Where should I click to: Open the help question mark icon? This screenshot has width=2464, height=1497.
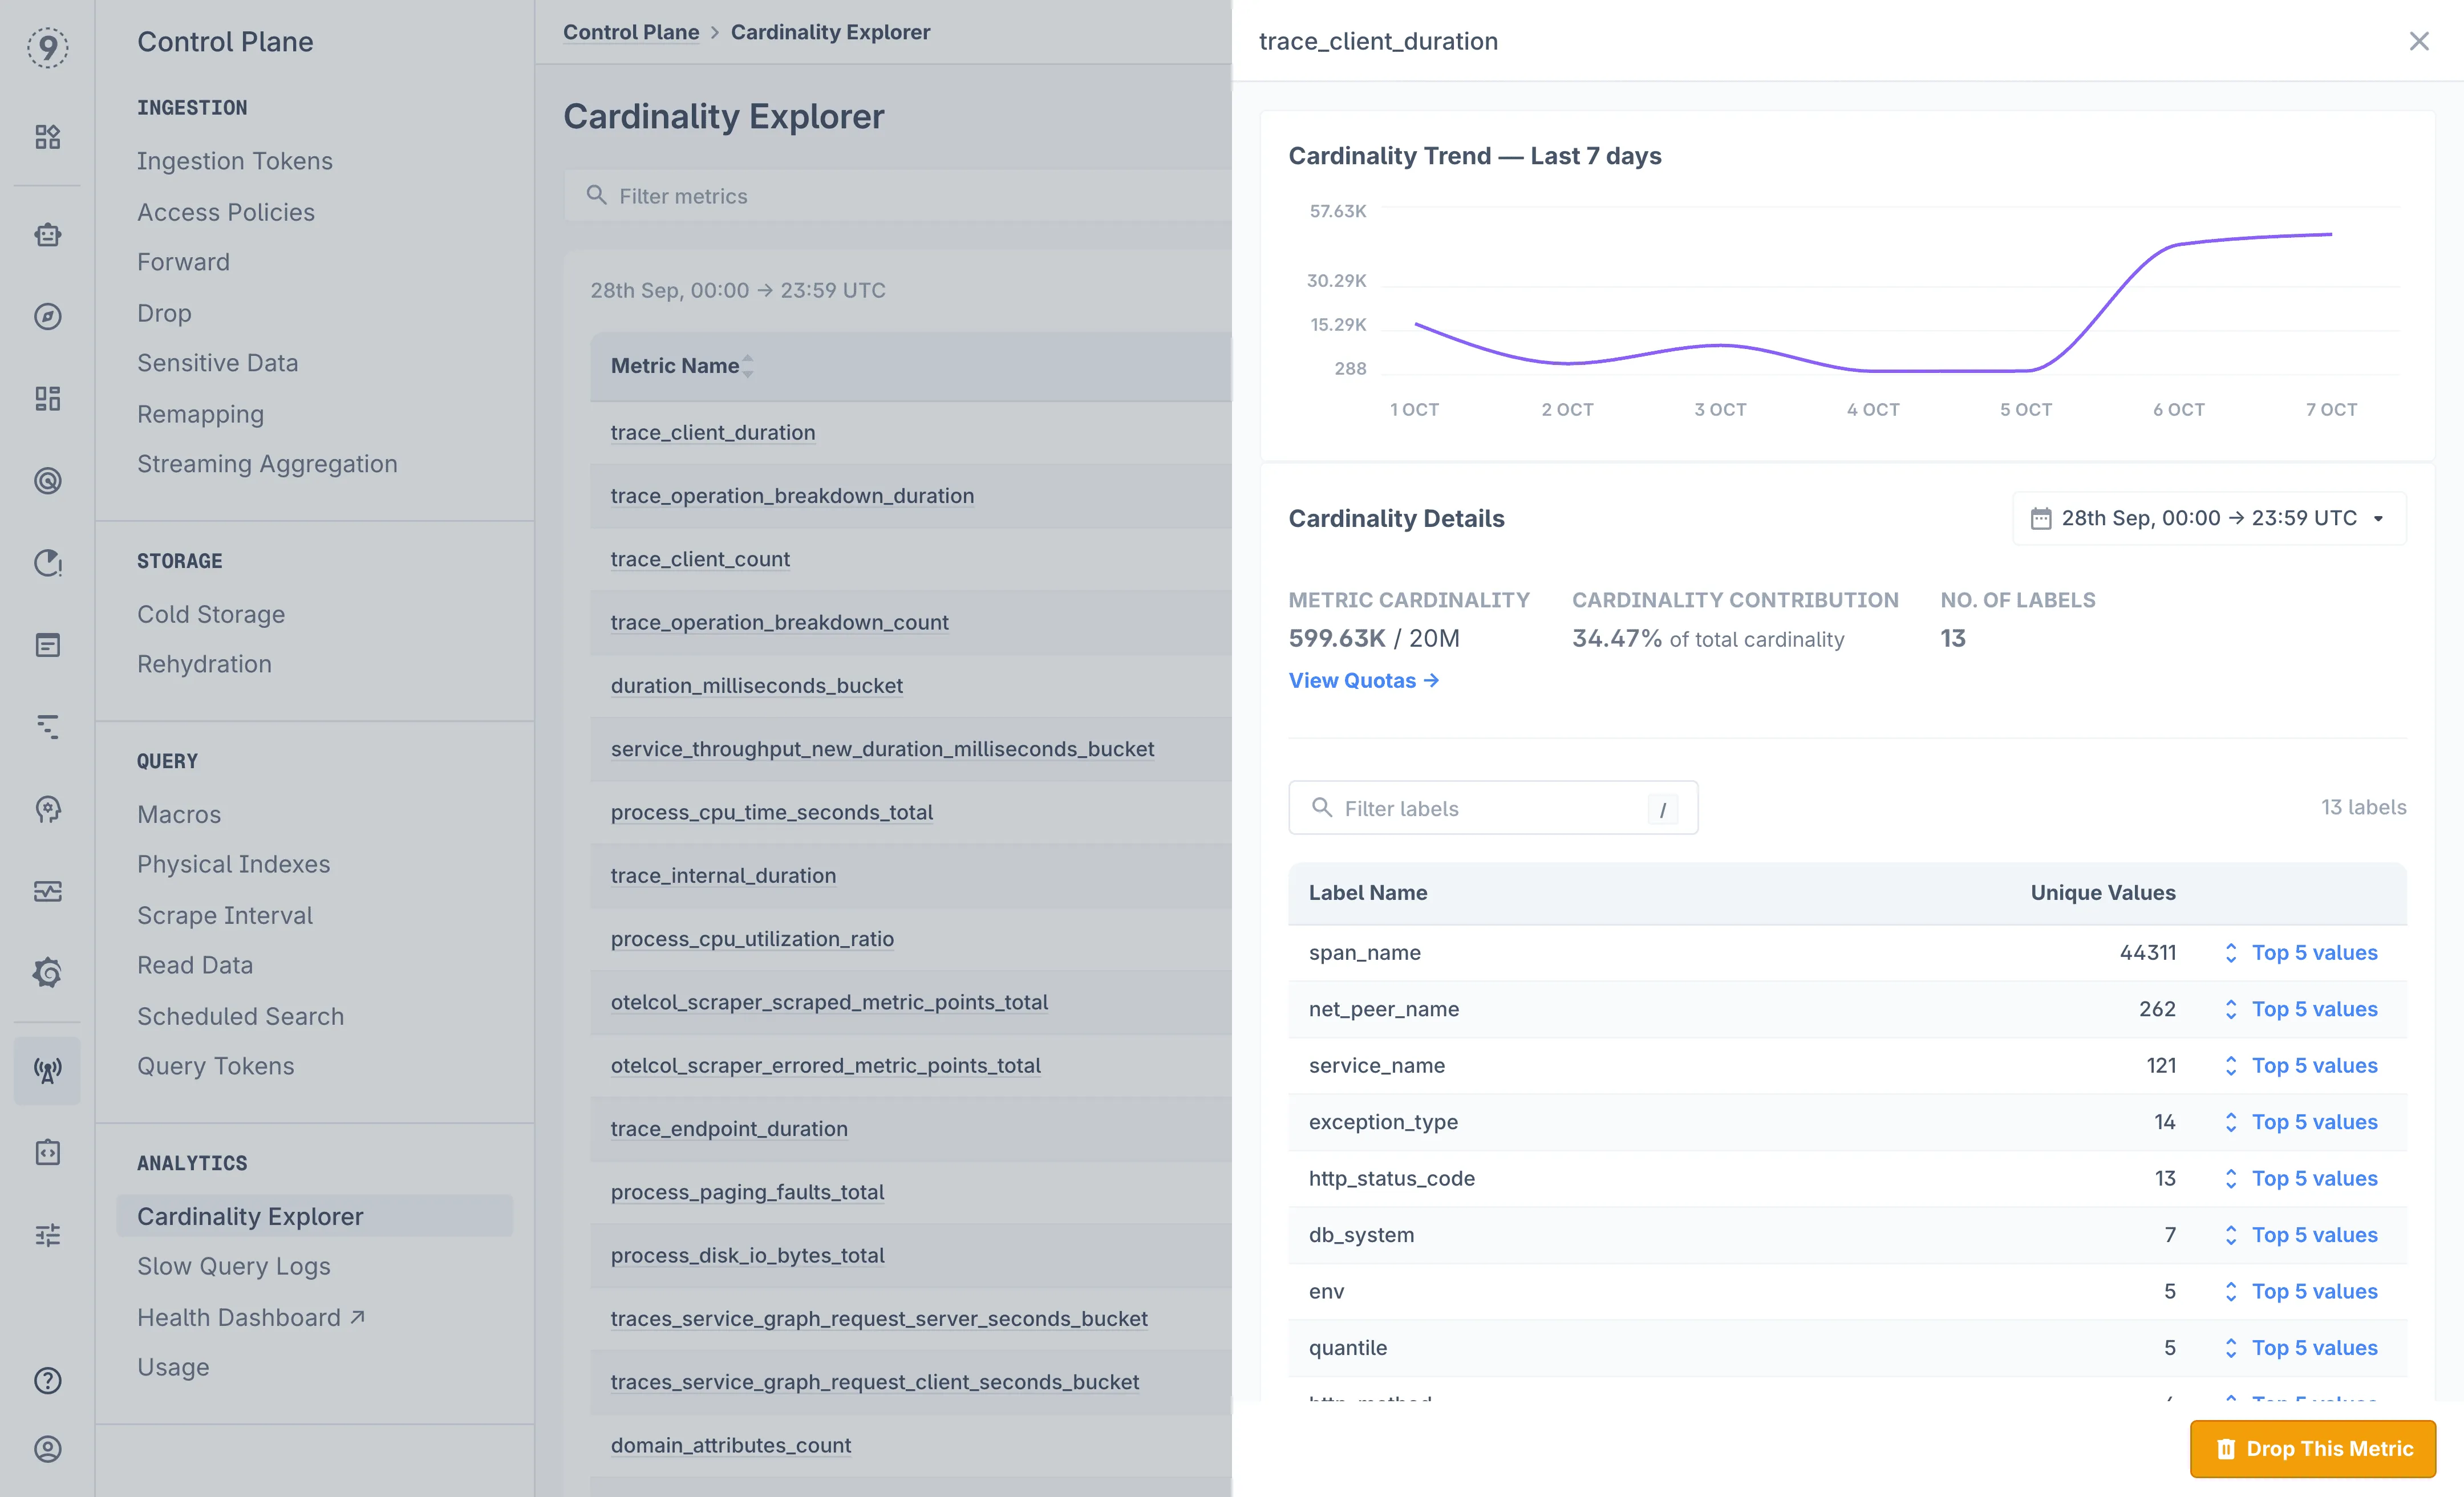tap(47, 1380)
